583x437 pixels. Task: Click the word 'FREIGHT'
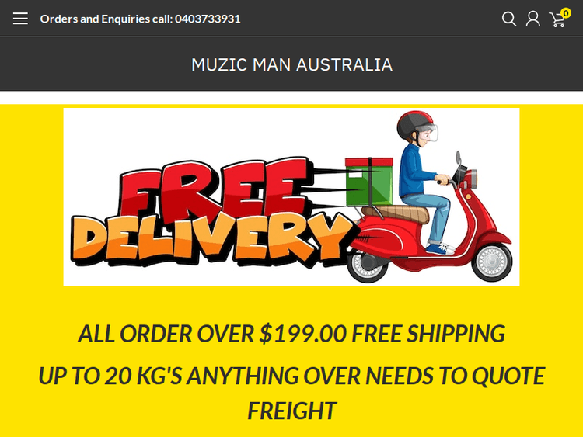pos(291,411)
